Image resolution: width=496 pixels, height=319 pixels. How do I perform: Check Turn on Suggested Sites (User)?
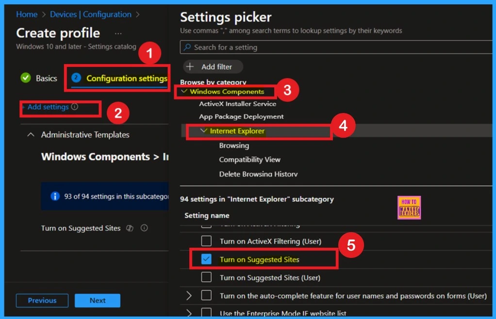[206, 277]
